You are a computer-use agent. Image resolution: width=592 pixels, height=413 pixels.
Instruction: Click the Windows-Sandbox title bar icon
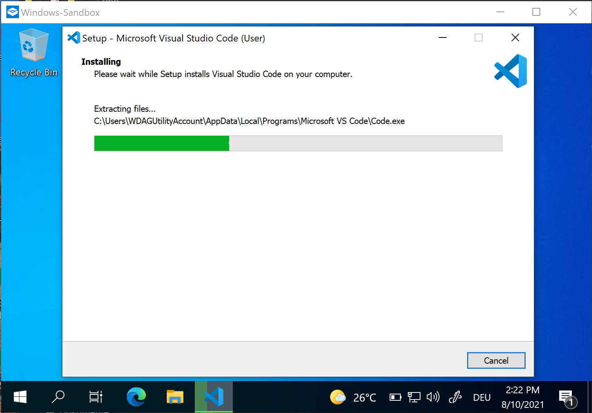(12, 12)
